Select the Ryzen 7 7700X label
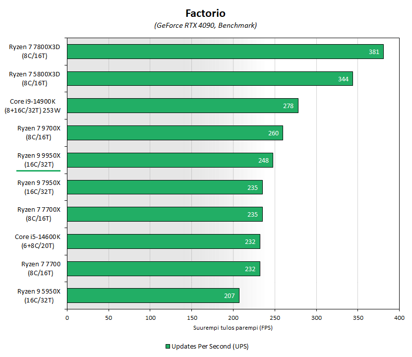The image size is (412, 357). [39, 214]
